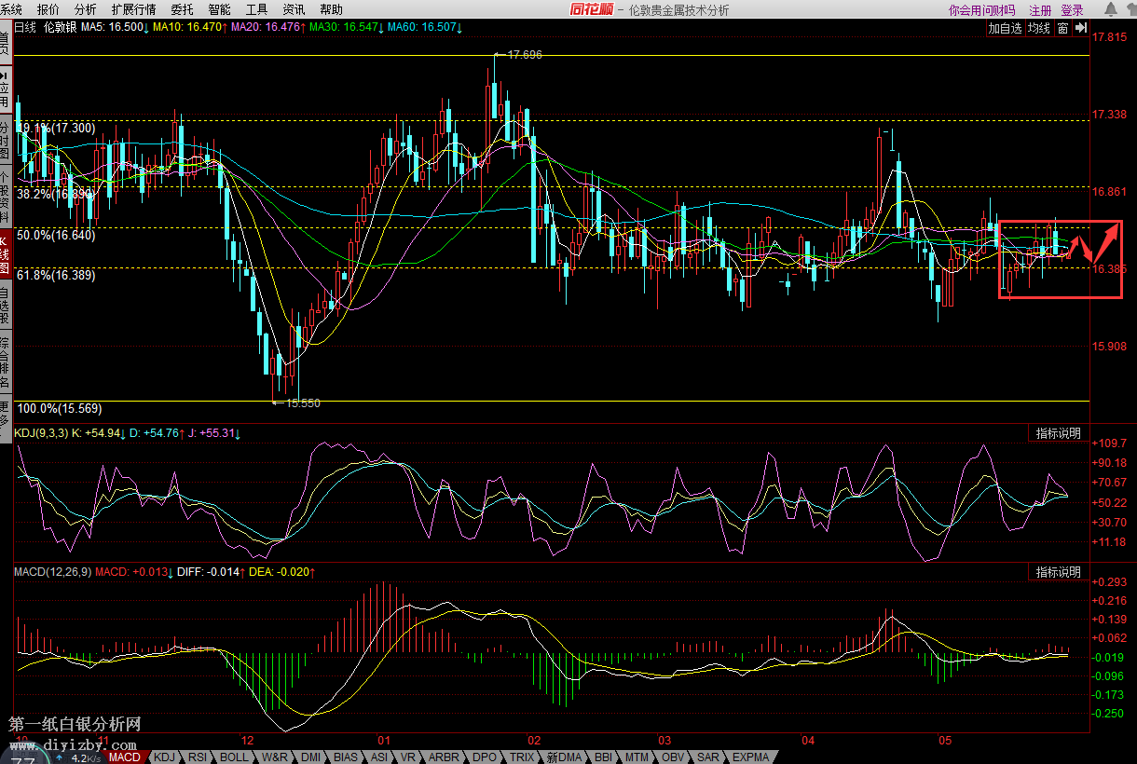Toggle the 均线 moving average display

tap(1038, 28)
